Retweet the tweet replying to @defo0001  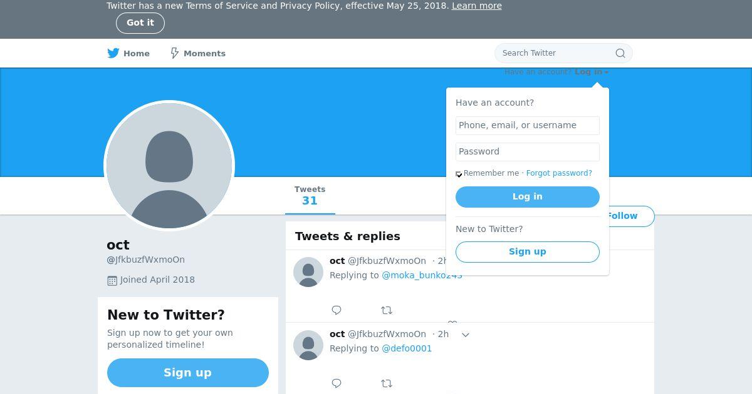tap(387, 383)
